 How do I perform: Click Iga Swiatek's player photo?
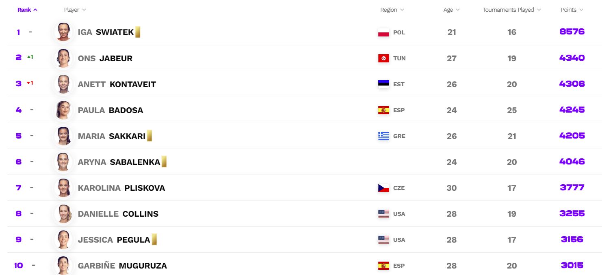point(64,32)
